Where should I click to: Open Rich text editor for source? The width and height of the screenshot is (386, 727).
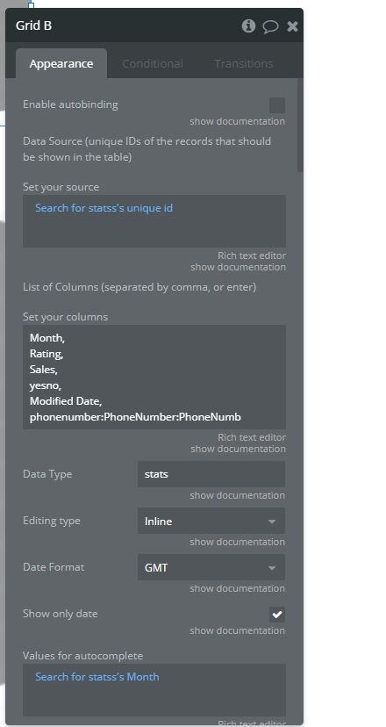point(252,256)
